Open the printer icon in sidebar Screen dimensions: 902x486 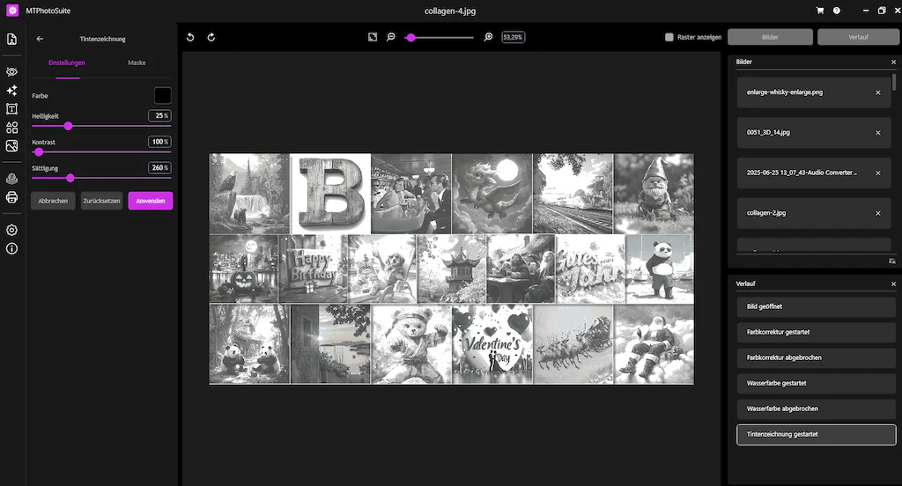[11, 197]
